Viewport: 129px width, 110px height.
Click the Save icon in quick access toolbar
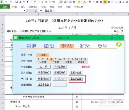(17, 2)
